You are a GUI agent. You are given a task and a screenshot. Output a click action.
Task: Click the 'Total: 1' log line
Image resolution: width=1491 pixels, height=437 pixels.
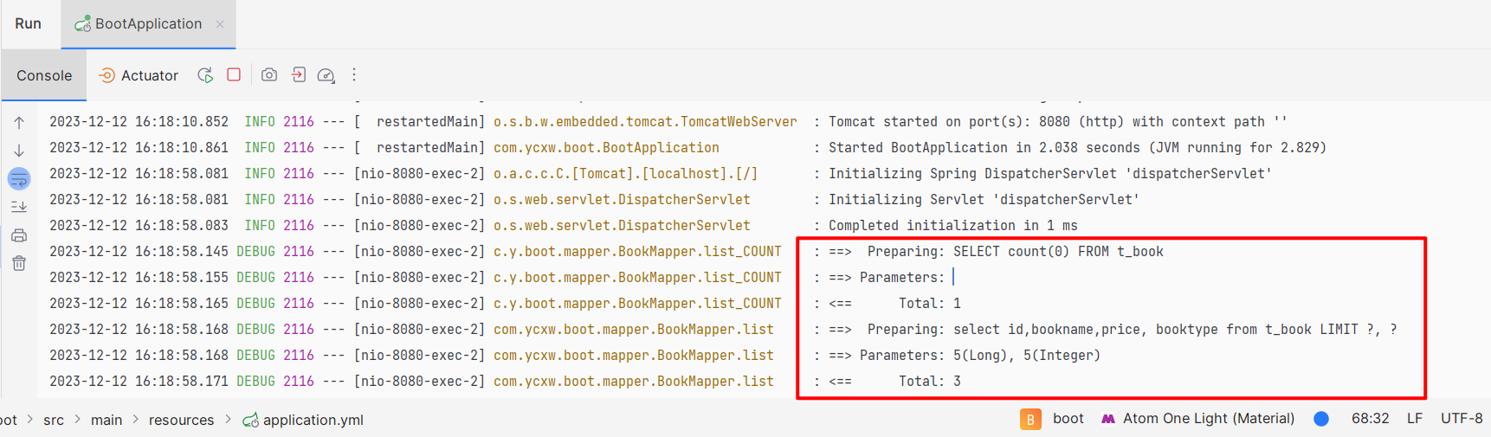[x=929, y=303]
